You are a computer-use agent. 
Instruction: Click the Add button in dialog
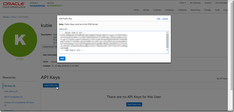pyautogui.click(x=62, y=59)
